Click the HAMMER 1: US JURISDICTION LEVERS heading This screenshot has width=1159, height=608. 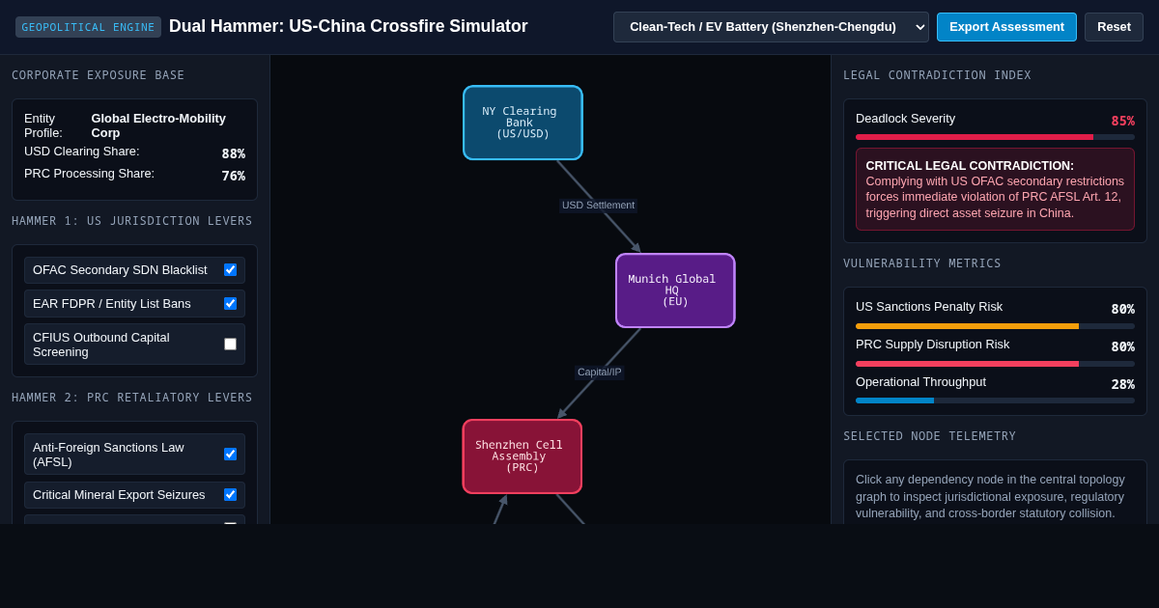tap(132, 221)
